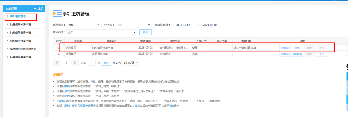Screen dimensions: 348x117
Task: Click the 办理环节 column header
Action: (201, 41)
